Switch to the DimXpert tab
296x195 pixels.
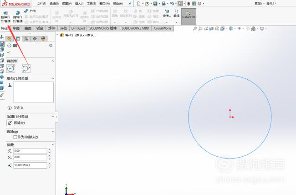[x=78, y=28]
